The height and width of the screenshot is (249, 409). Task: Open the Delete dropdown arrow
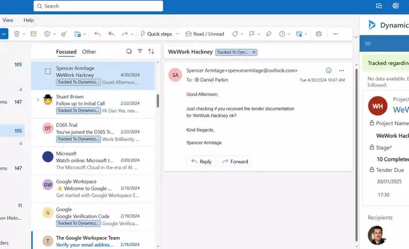(x=24, y=34)
